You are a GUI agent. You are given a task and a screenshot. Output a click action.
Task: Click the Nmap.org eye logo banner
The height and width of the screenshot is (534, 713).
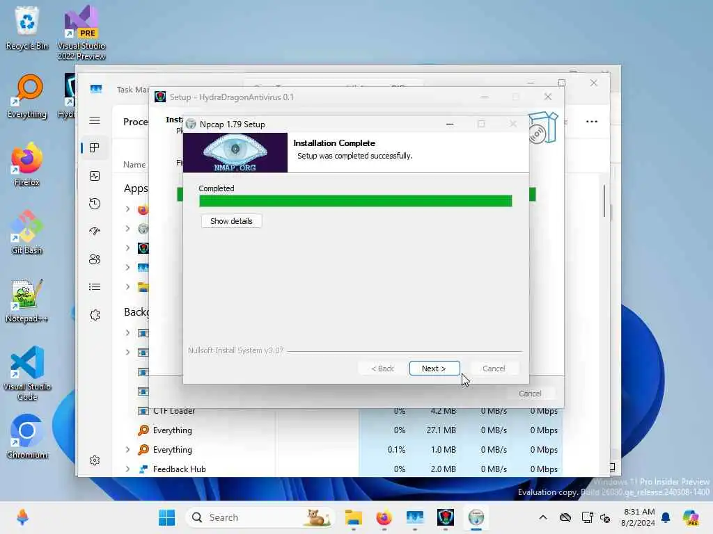235,152
